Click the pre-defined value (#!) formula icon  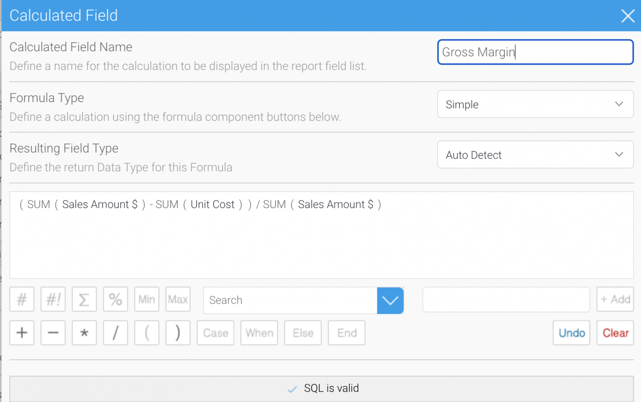click(x=53, y=299)
